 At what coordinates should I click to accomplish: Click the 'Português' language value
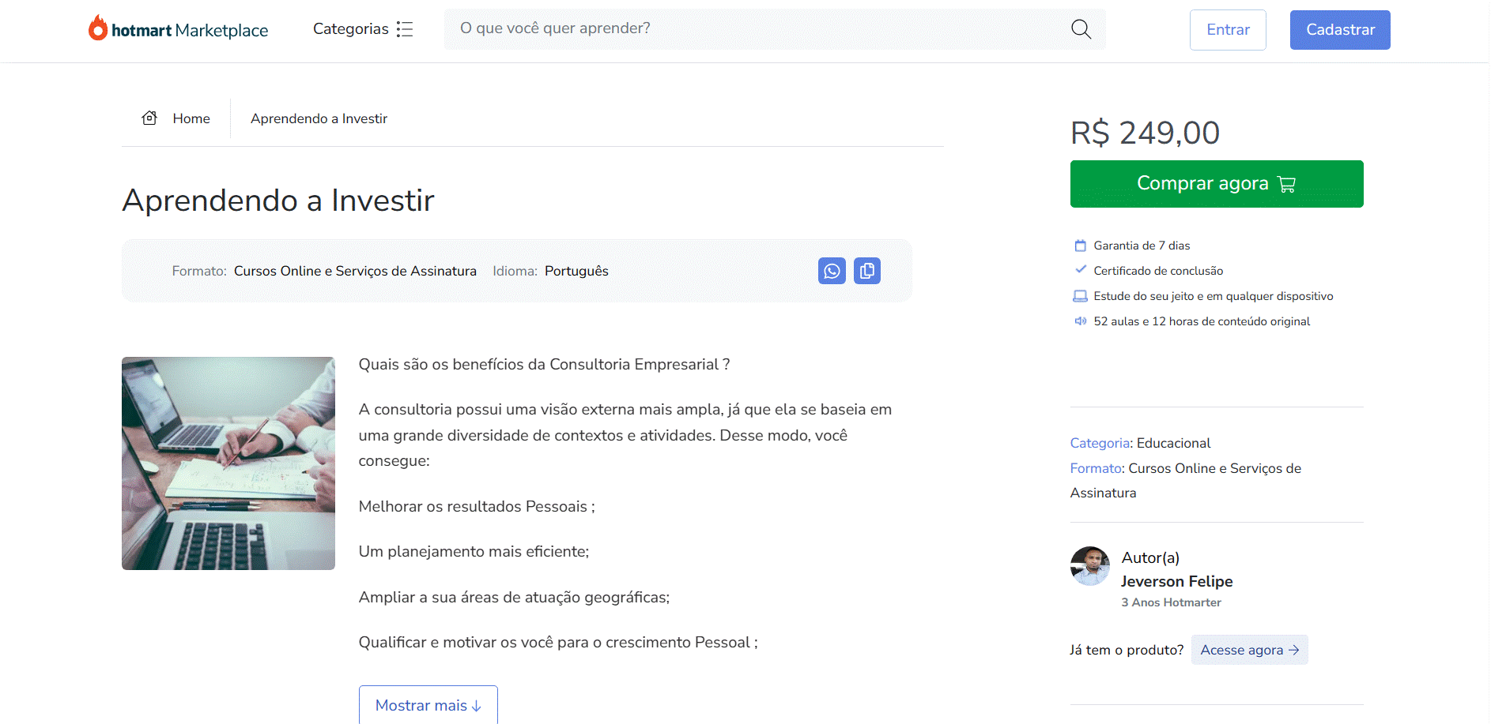coord(576,271)
